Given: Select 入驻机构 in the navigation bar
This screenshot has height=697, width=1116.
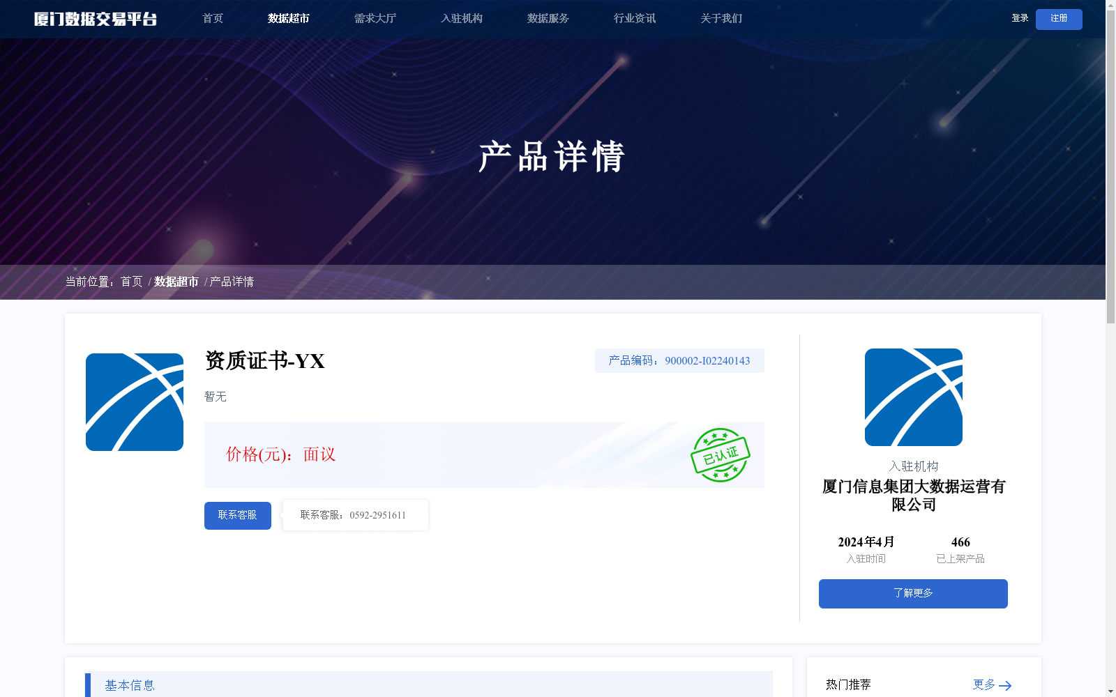Looking at the screenshot, I should coord(462,19).
